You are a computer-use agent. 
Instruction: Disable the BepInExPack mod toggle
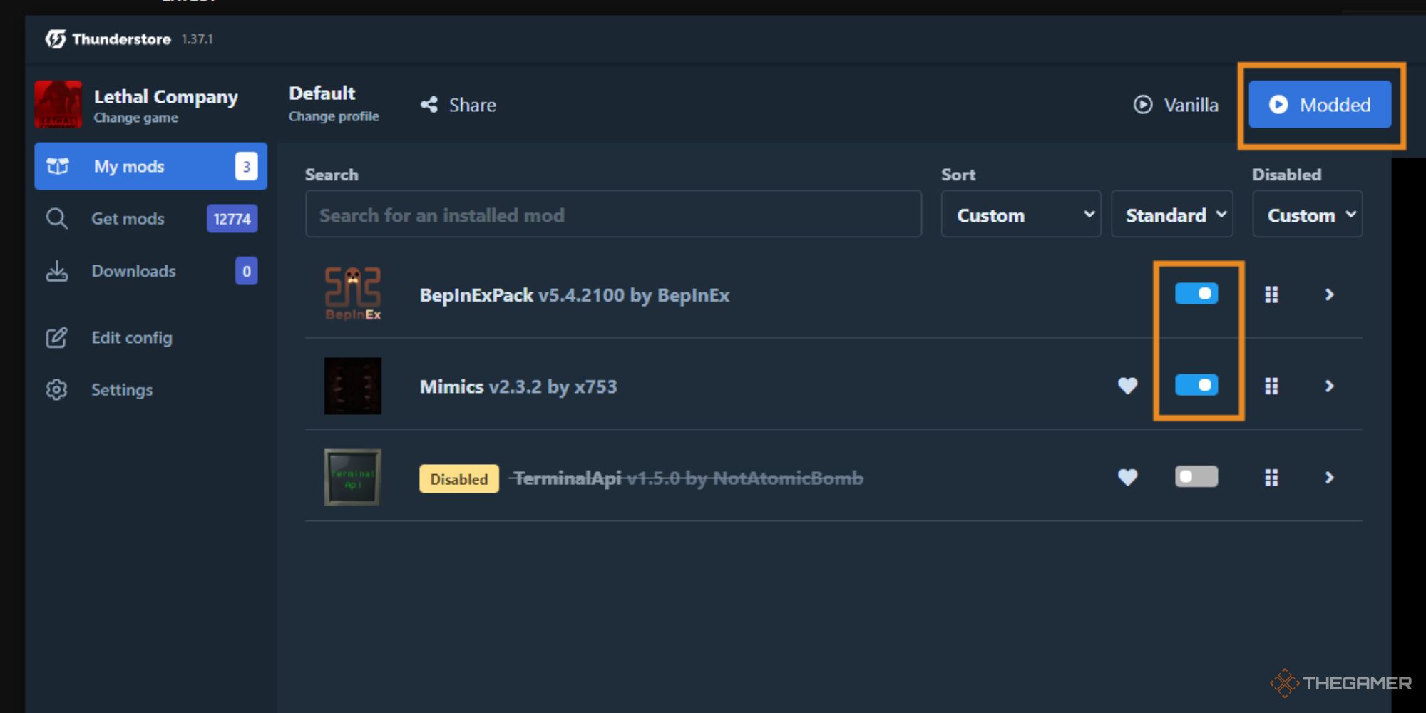coord(1196,294)
